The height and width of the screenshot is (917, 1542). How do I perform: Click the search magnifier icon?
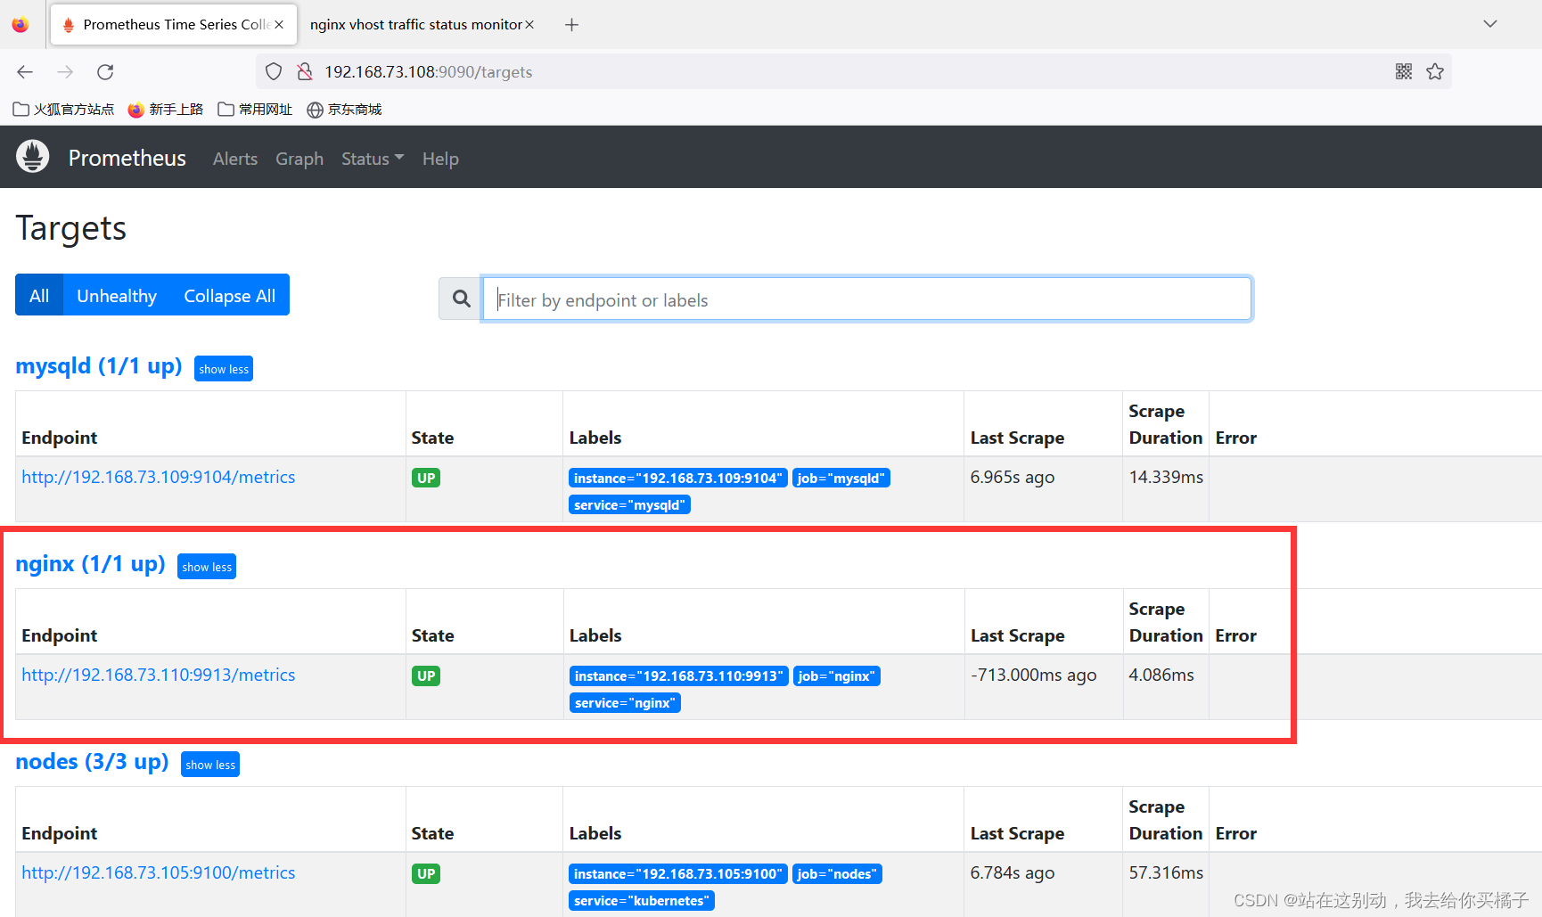[461, 299]
